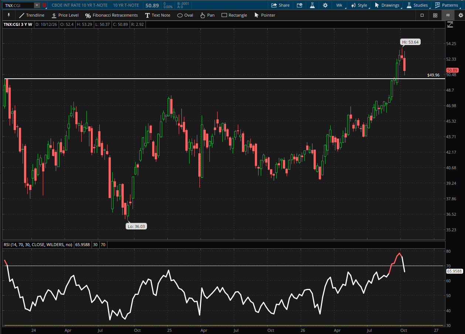
Task: Click the 'C: 50.89' close readout
Action: point(120,25)
